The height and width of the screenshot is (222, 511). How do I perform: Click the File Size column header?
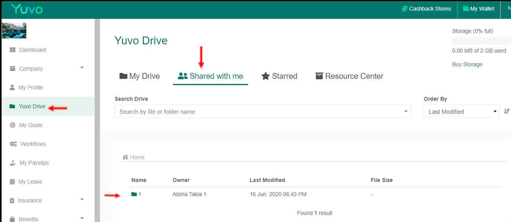tap(382, 180)
